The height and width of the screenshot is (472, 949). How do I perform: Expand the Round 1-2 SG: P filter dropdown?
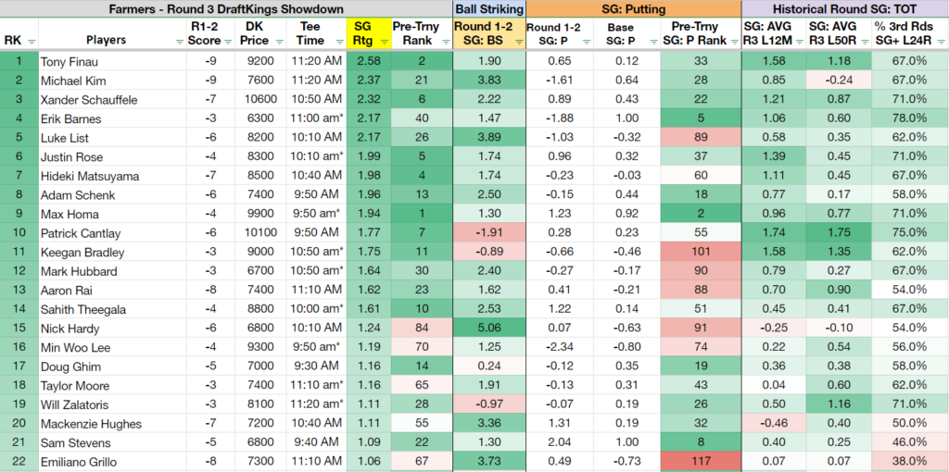click(587, 42)
